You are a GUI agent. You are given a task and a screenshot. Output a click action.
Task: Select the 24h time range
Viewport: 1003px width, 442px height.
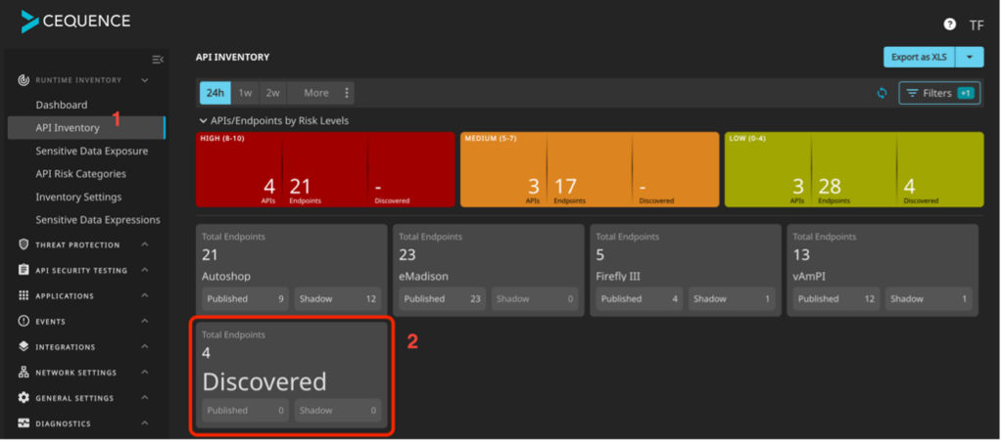click(215, 93)
